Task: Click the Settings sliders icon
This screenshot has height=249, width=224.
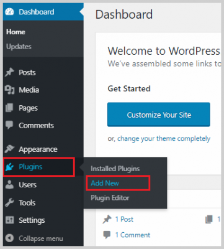Action: pos(9,220)
